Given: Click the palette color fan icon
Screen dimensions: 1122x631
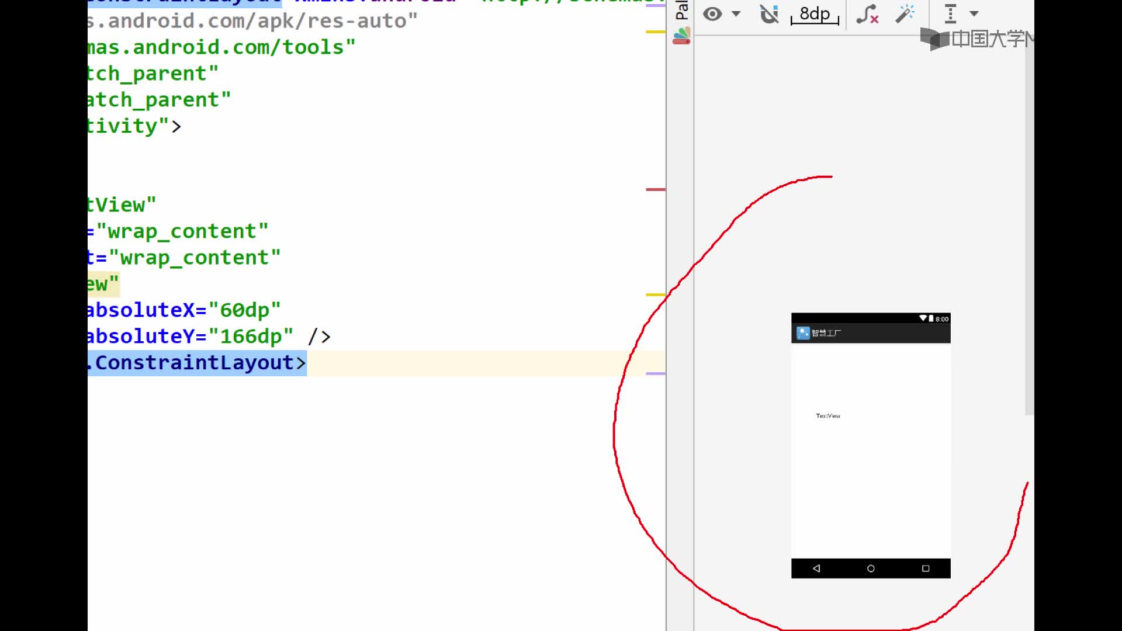Looking at the screenshot, I should 681,36.
